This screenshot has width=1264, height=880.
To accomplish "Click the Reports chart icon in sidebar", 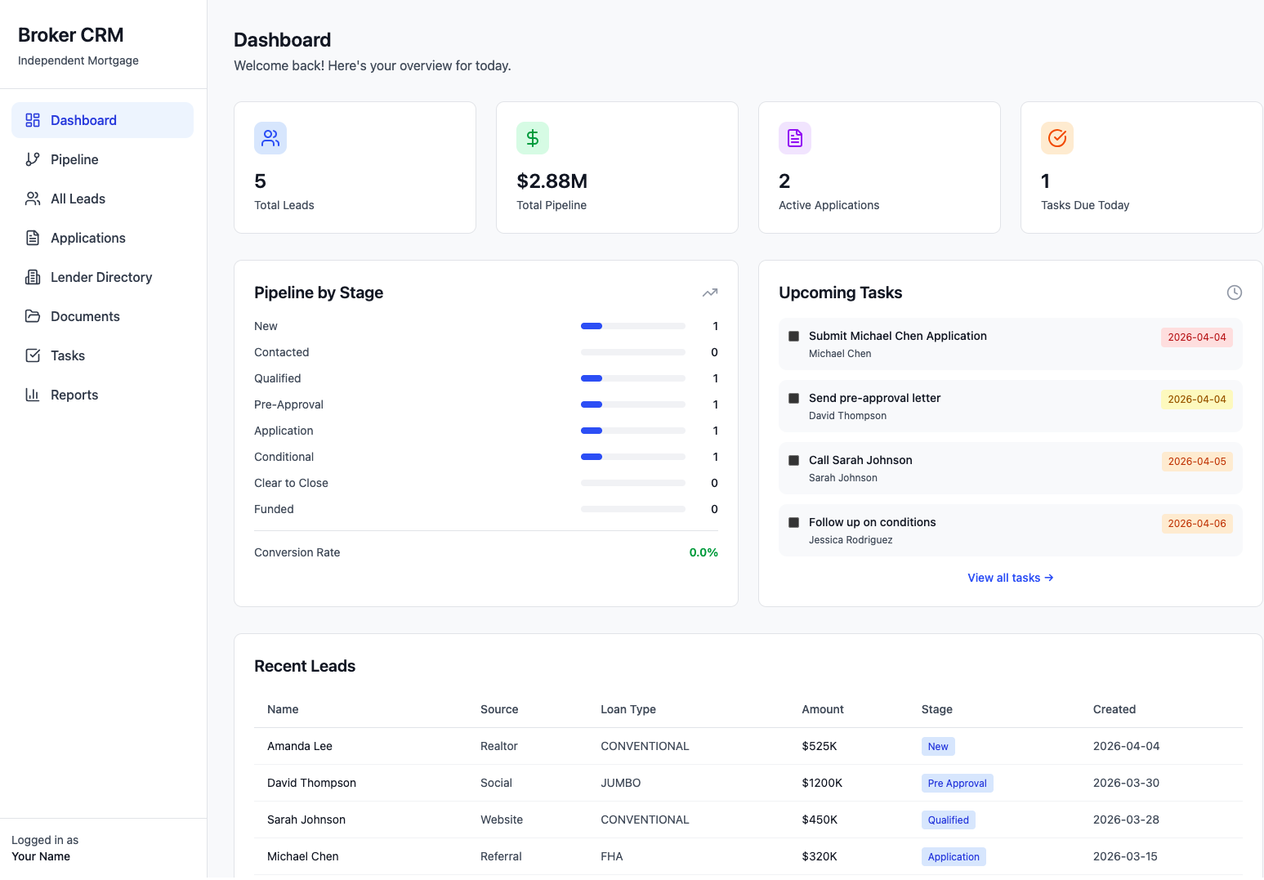I will click(33, 395).
